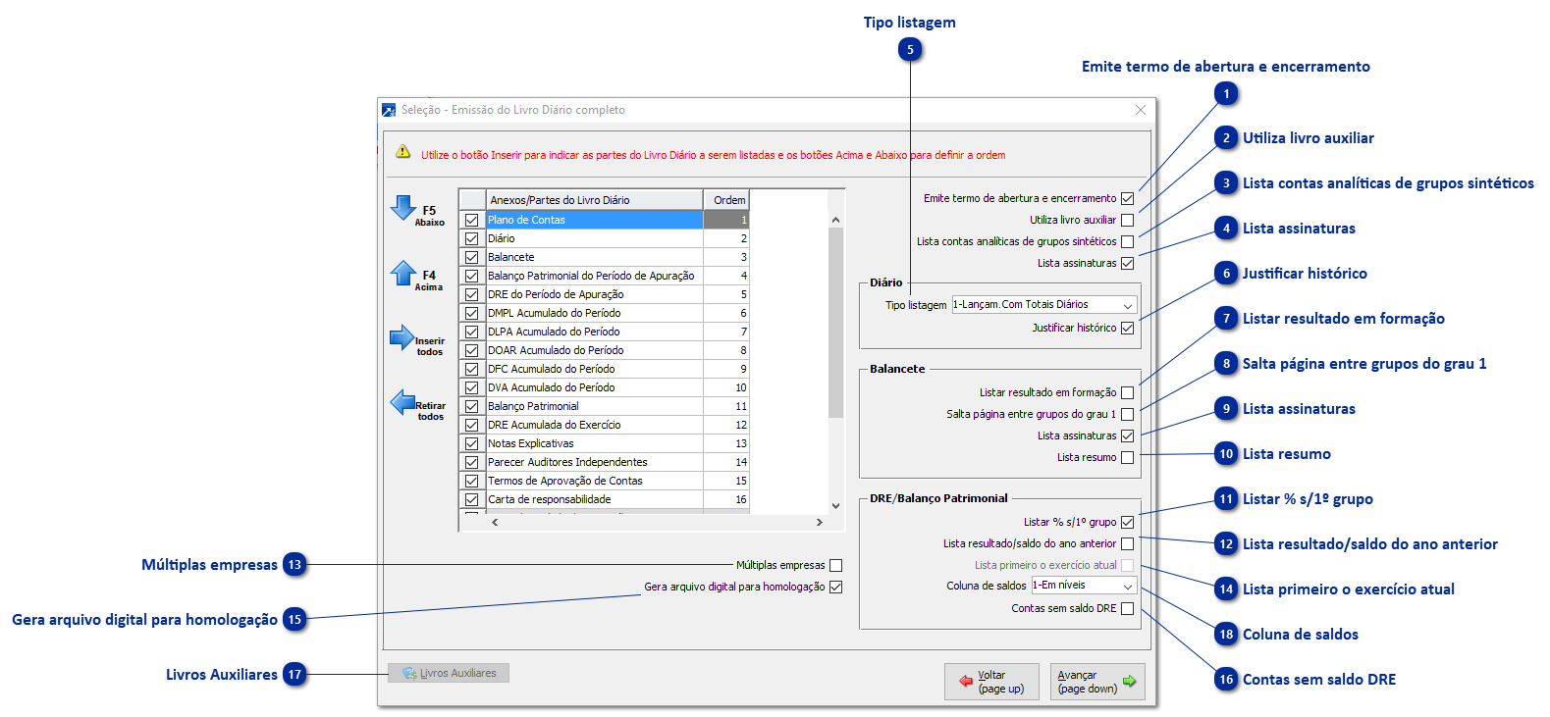Image resolution: width=1550 pixels, height=717 pixels.
Task: Enable Salta página entre grupos do grau 1
Action: [x=1127, y=414]
